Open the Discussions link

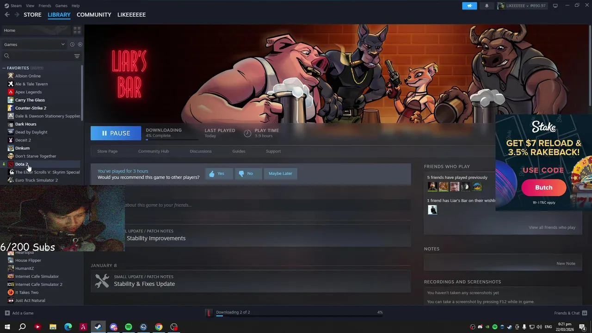point(201,151)
